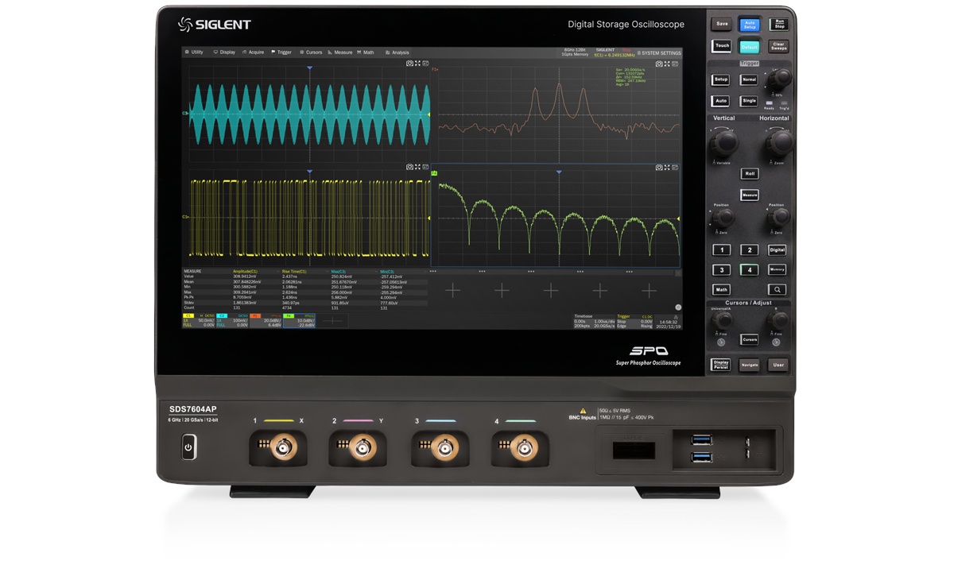
Task: Open the Analysis menu
Action: point(397,52)
